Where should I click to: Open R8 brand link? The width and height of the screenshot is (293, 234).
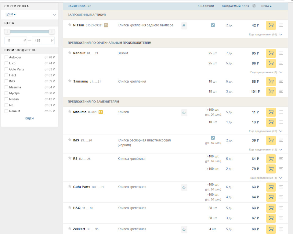point(75,159)
